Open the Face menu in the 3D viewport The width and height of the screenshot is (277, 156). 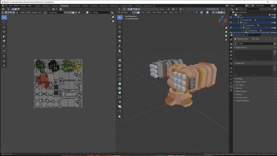(176, 13)
